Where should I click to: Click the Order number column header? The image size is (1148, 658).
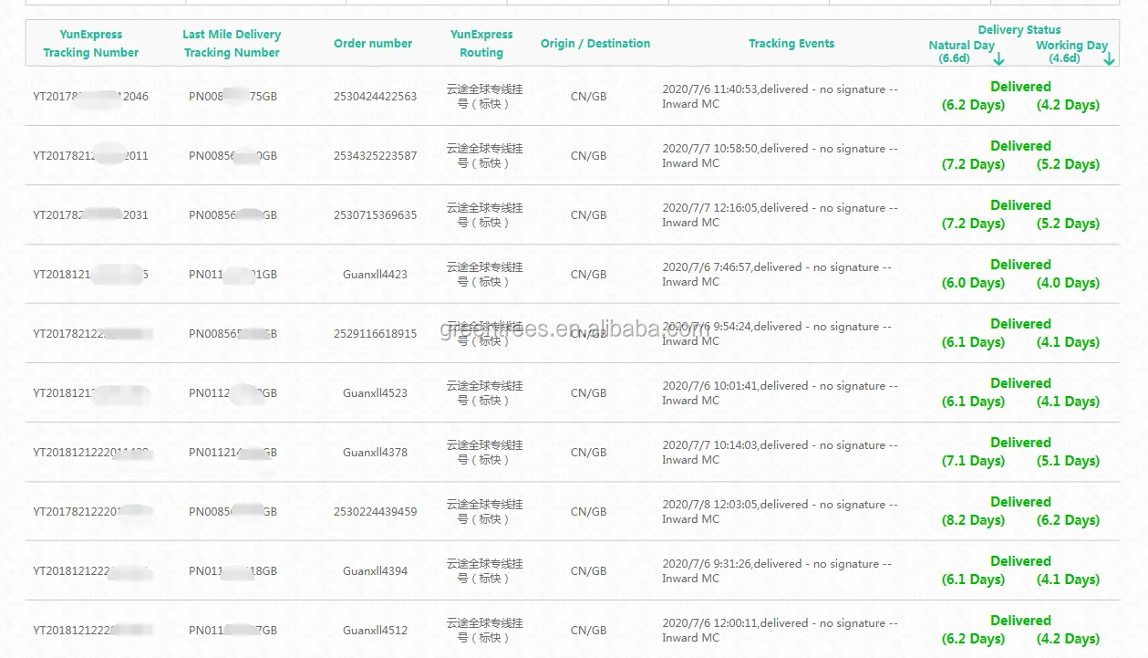373,43
